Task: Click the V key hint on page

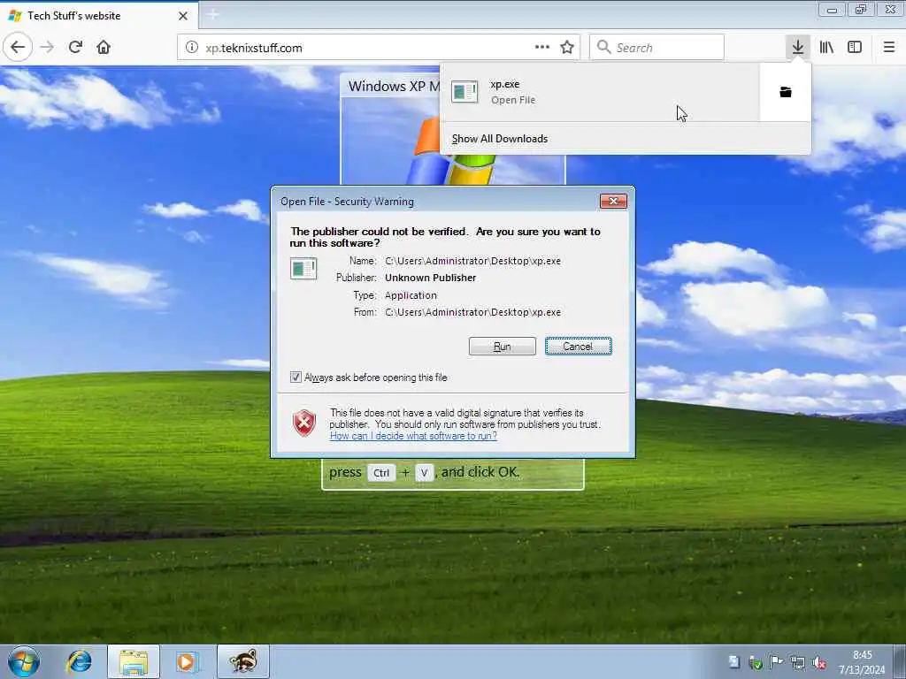Action: coord(424,473)
